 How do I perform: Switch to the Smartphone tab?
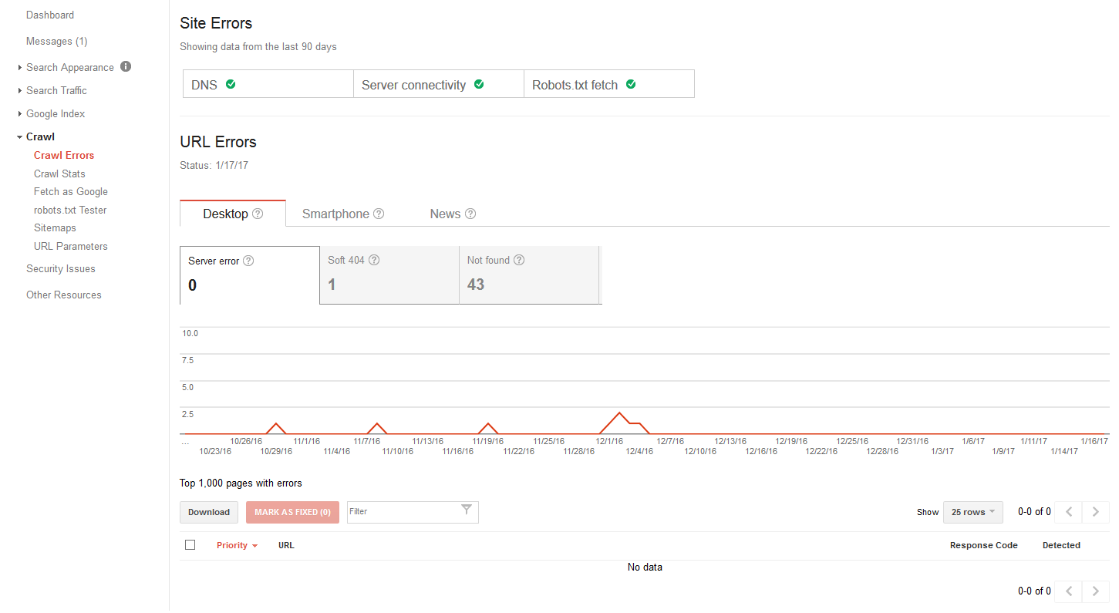pos(335,214)
